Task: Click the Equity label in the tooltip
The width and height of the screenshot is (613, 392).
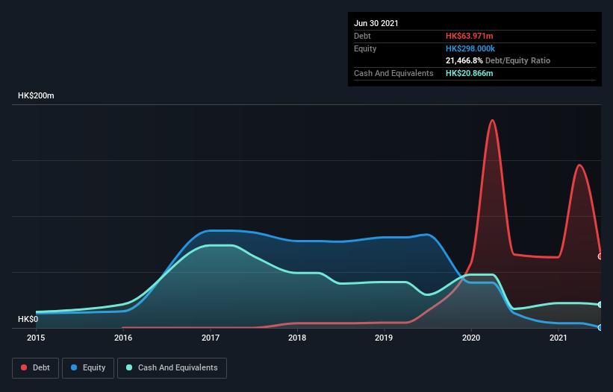Action: click(x=365, y=48)
